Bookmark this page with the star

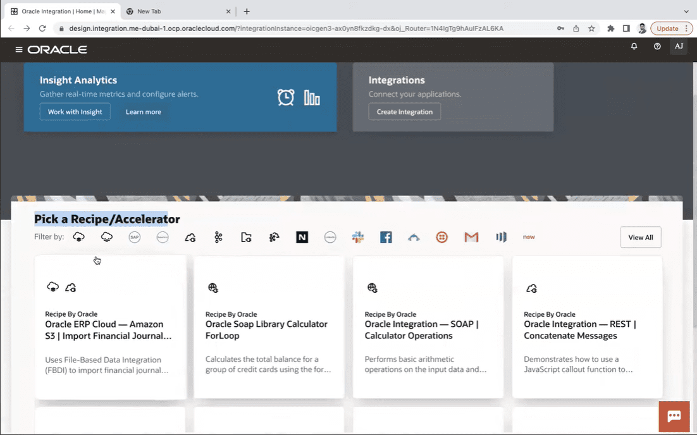(x=591, y=28)
